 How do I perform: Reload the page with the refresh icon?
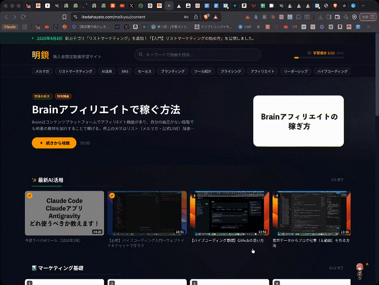35,16
